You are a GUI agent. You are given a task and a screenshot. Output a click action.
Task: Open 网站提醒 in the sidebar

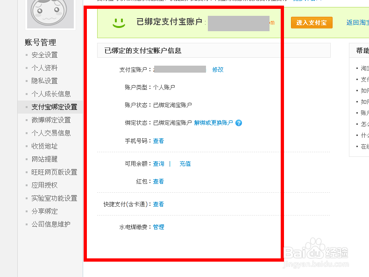point(44,159)
